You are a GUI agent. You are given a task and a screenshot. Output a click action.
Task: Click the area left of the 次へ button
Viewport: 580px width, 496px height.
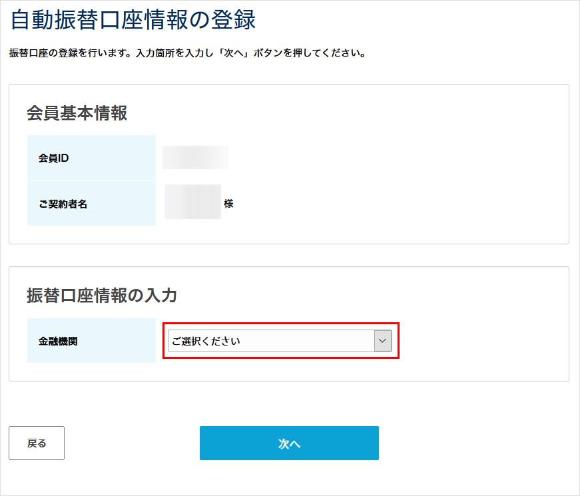pos(133,443)
